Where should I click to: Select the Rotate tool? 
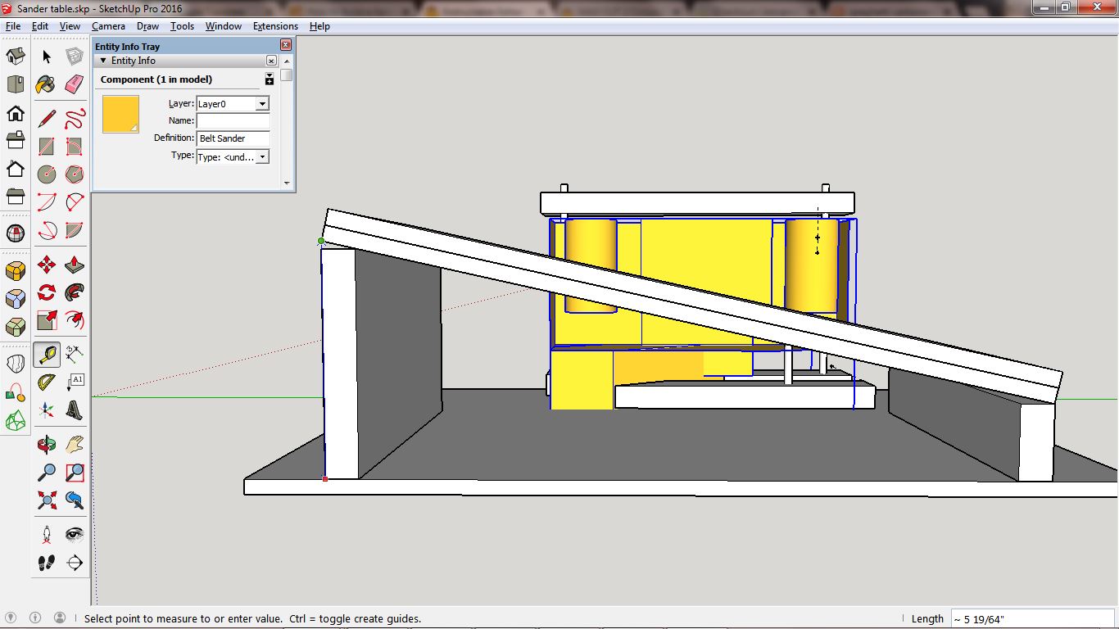point(47,292)
